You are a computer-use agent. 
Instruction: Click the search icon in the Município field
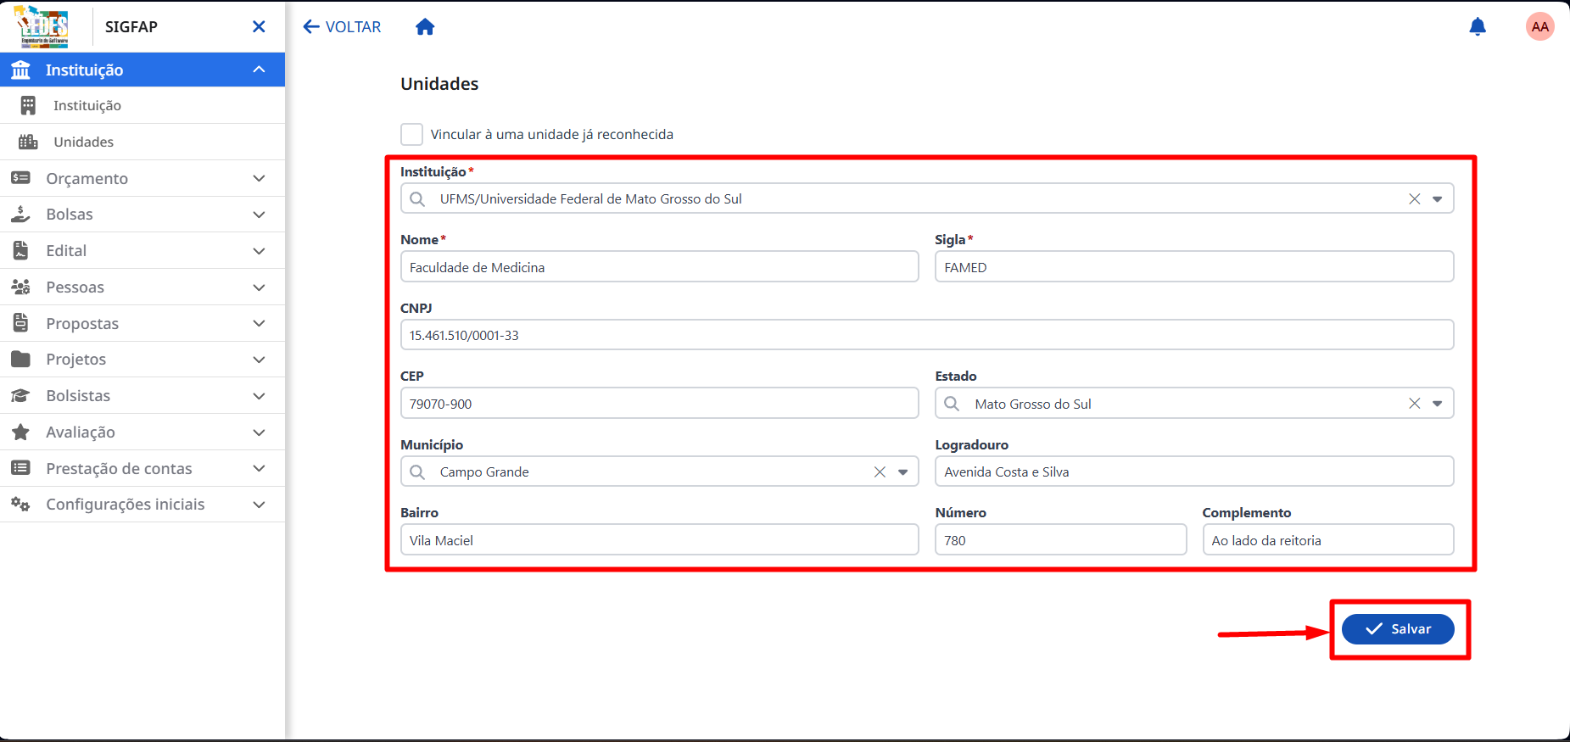coord(417,472)
